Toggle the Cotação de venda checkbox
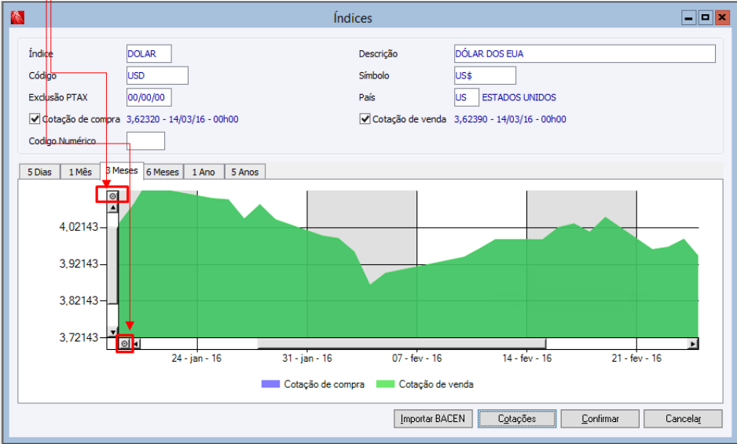The width and height of the screenshot is (737, 444). click(x=365, y=118)
